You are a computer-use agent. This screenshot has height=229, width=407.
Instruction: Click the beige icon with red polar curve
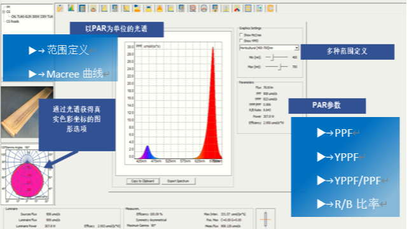93,8
